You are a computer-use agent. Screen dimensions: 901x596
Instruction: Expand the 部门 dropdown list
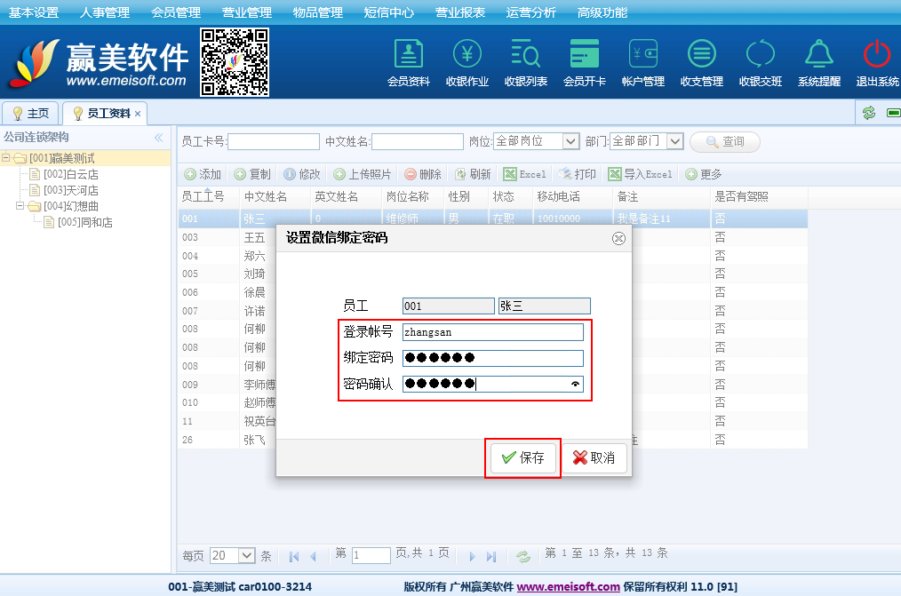(674, 141)
